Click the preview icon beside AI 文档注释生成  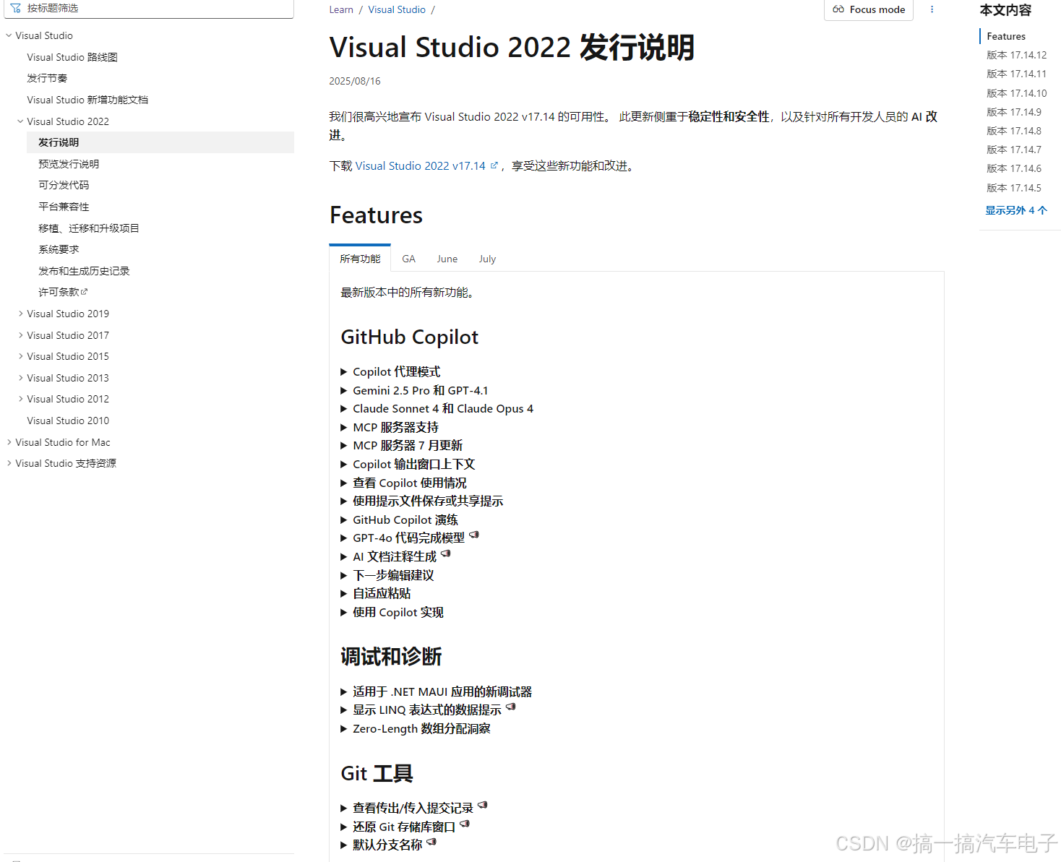[x=446, y=554]
